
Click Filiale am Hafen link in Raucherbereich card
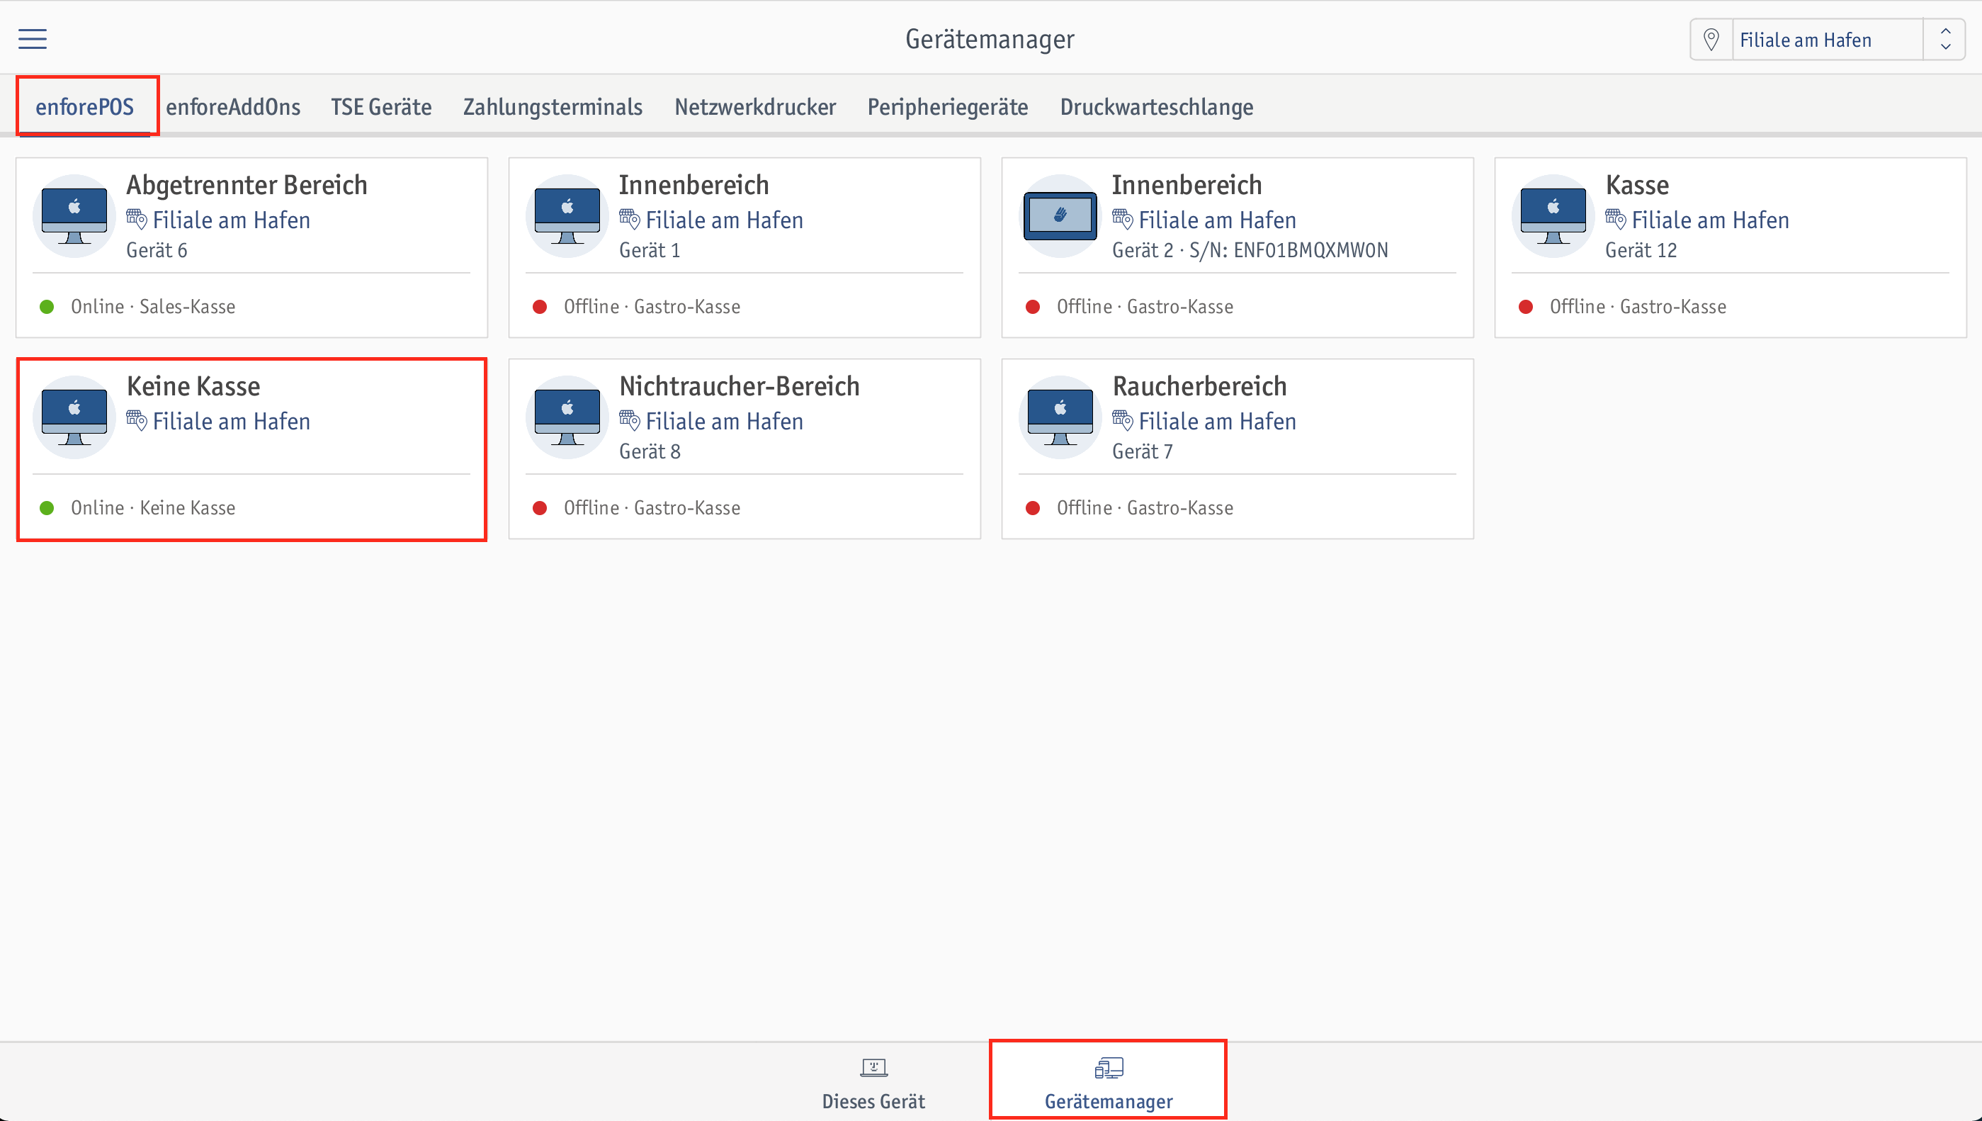click(x=1217, y=421)
